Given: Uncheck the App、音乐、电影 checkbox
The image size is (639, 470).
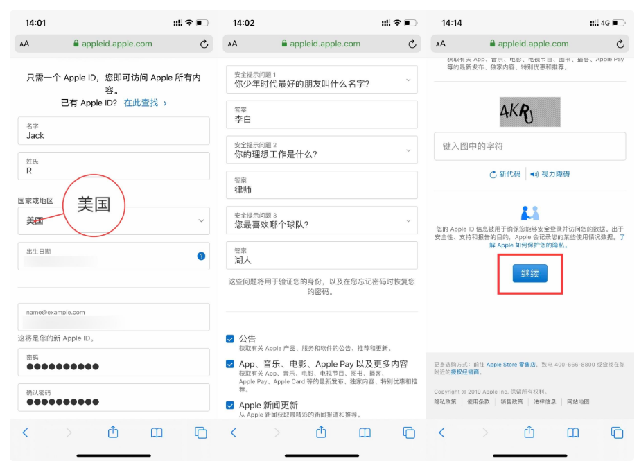Looking at the screenshot, I should (230, 364).
